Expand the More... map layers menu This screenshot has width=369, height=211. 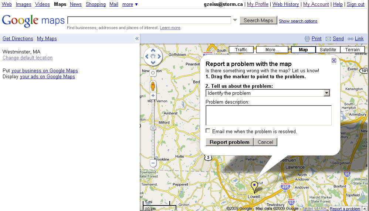pyautogui.click(x=272, y=49)
